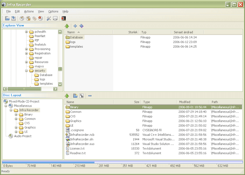Expand the Graphics node in Disc Layout
This screenshot has width=245, height=175.
pyautogui.click(x=16, y=127)
